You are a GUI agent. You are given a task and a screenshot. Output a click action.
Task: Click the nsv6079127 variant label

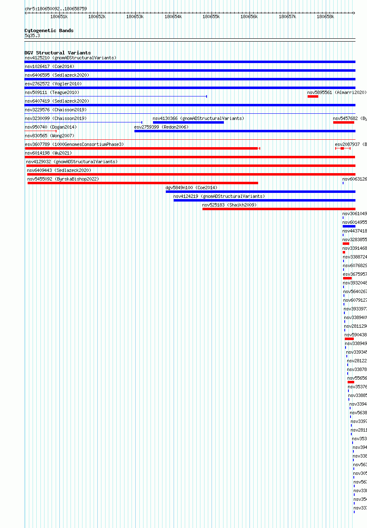click(x=355, y=300)
